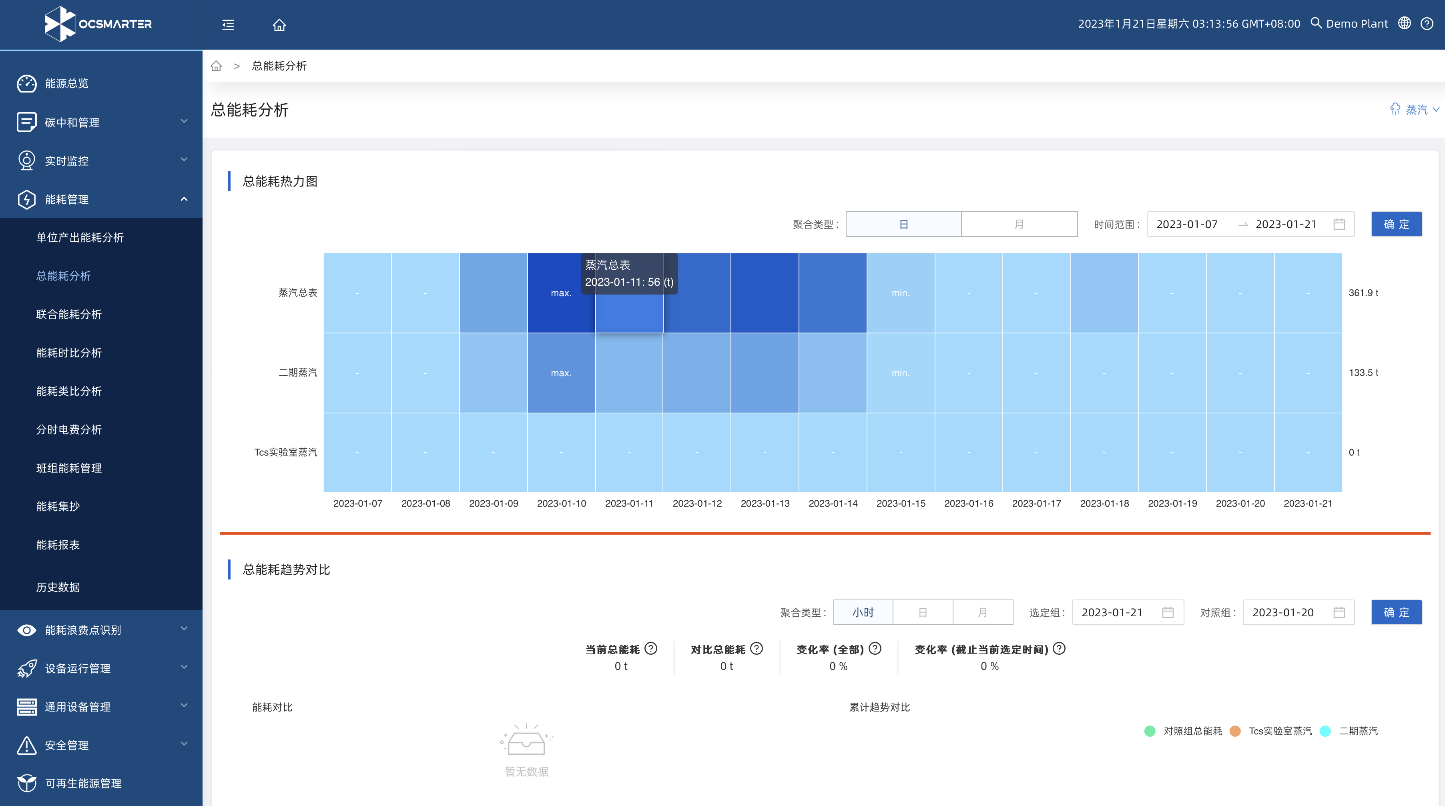Click the 通用设备管理 server icon
Image resolution: width=1445 pixels, height=806 pixels.
point(26,707)
